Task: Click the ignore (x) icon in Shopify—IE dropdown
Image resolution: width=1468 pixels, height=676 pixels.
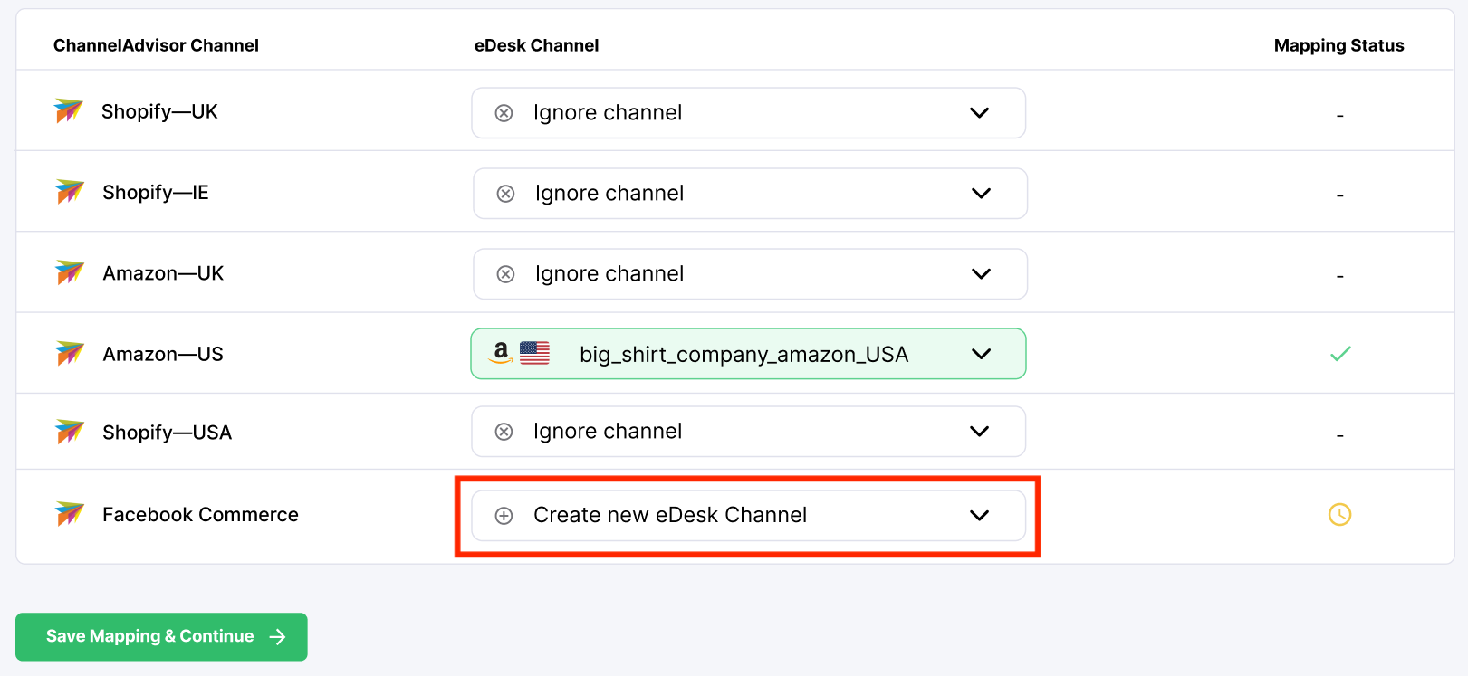Action: [506, 194]
